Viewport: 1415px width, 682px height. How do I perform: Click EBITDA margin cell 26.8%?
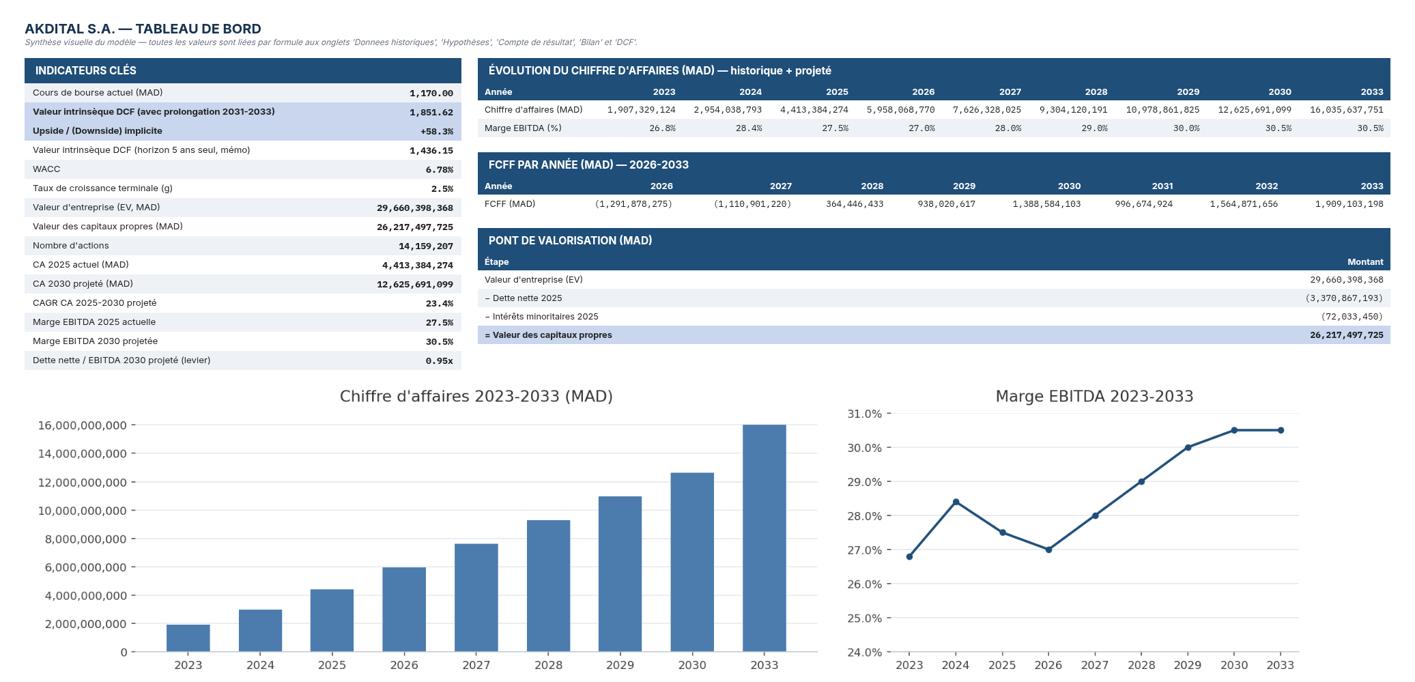662,128
